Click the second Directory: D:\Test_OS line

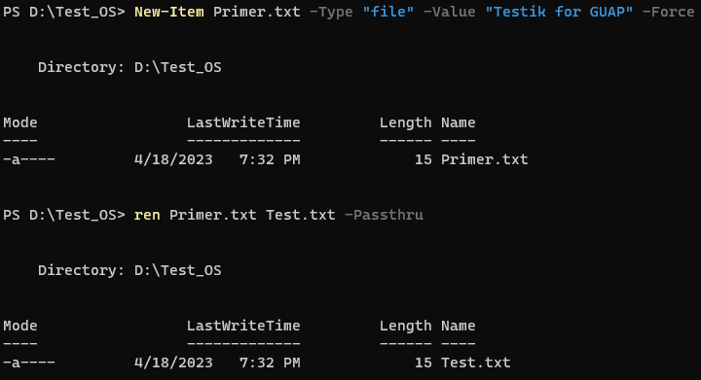tap(129, 270)
